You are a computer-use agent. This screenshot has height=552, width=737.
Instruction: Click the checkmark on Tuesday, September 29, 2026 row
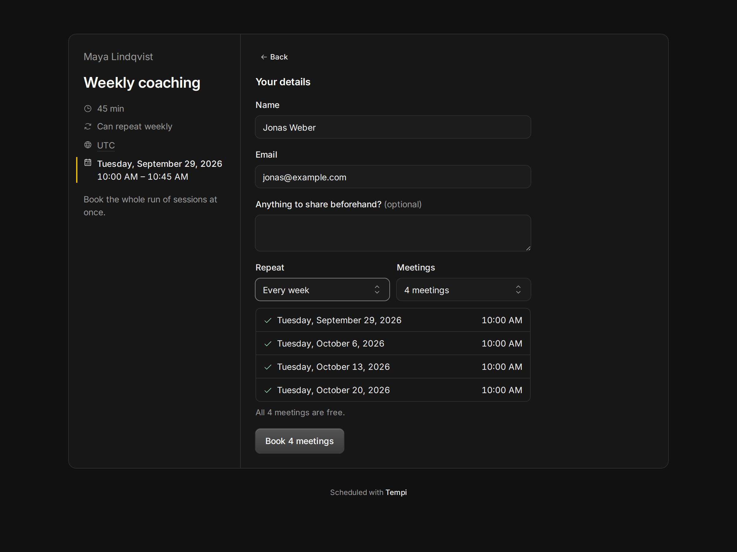pyautogui.click(x=268, y=320)
